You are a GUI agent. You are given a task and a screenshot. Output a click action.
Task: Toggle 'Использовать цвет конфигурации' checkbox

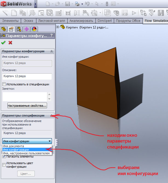[x=4, y=165]
